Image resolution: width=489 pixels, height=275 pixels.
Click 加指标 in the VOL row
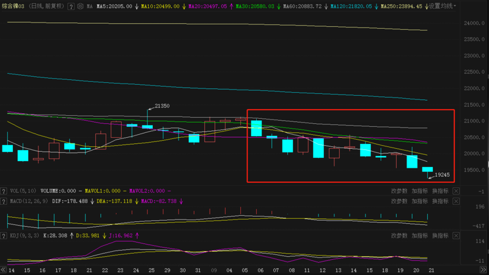(x=419, y=191)
